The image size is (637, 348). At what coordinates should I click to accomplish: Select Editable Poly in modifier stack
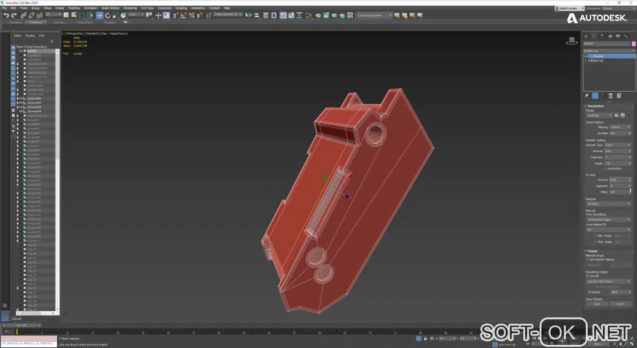pyautogui.click(x=596, y=60)
